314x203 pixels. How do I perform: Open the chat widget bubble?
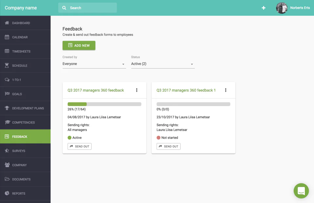[301, 191]
